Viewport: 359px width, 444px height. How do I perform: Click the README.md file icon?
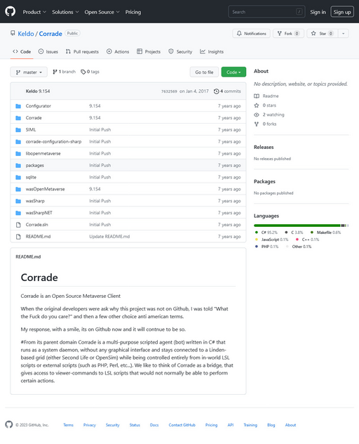(x=18, y=237)
